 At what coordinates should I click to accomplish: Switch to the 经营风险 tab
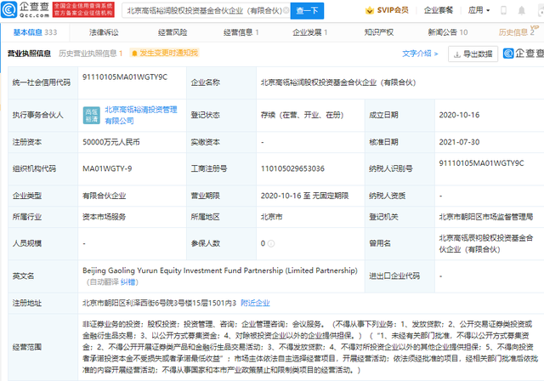tap(173, 32)
